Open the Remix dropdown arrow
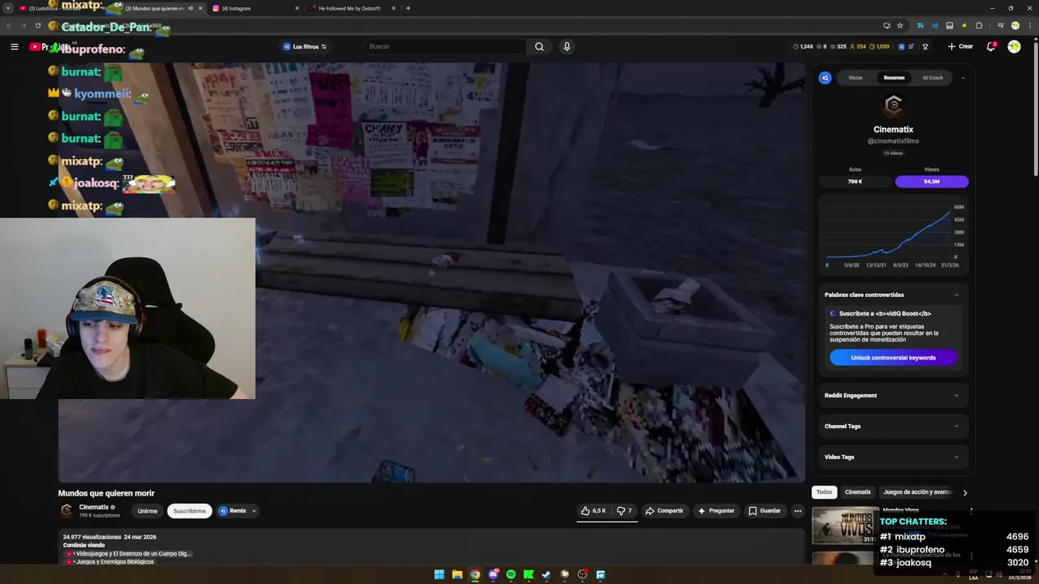 point(254,511)
